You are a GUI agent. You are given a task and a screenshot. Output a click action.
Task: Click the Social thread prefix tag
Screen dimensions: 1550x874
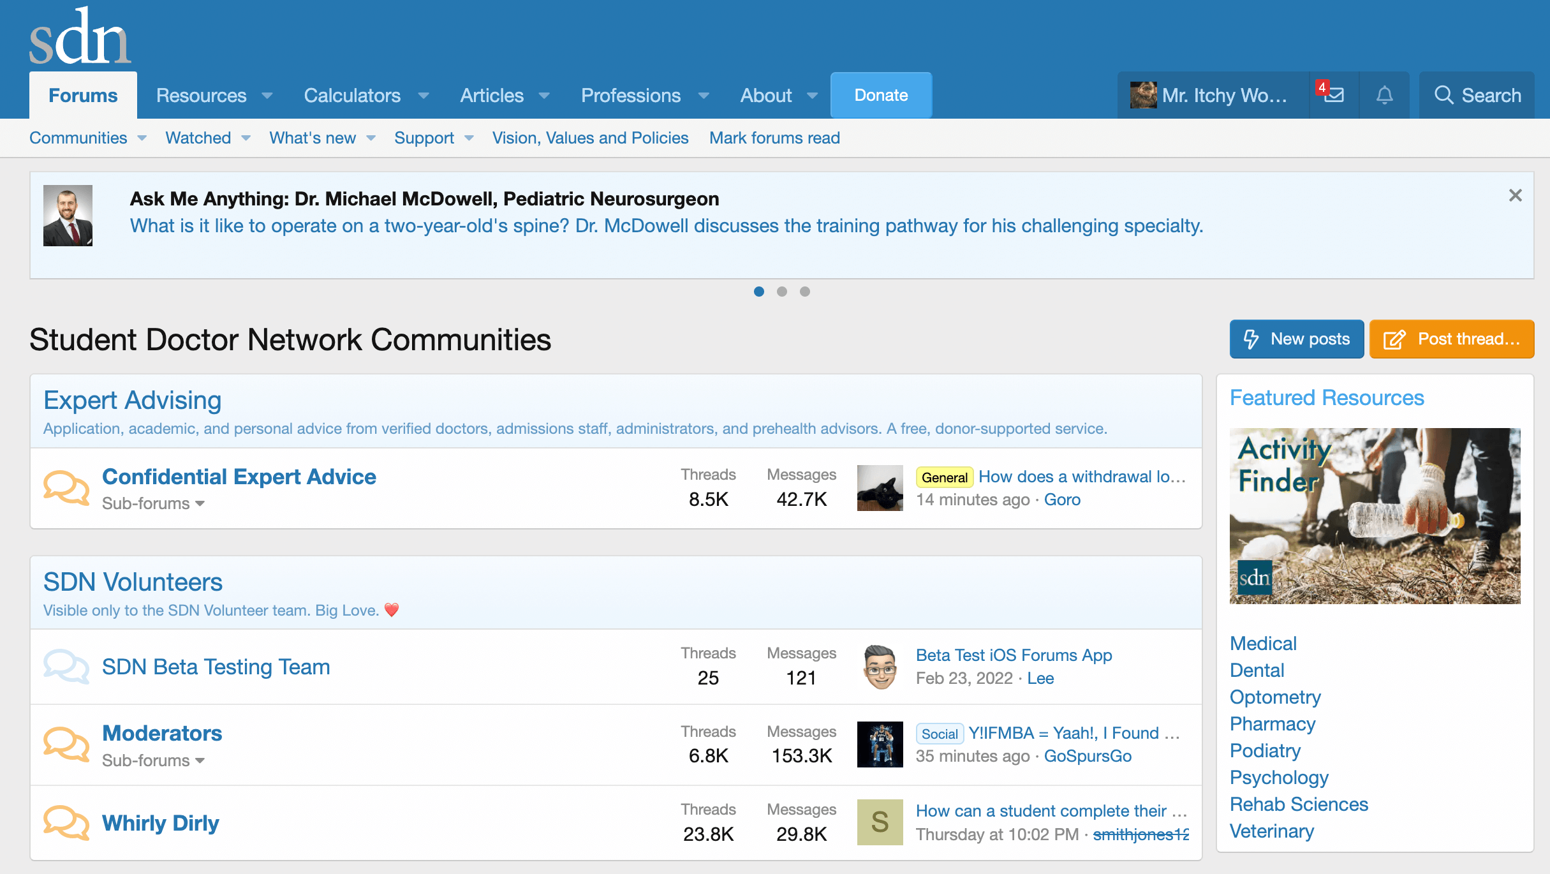click(x=939, y=734)
